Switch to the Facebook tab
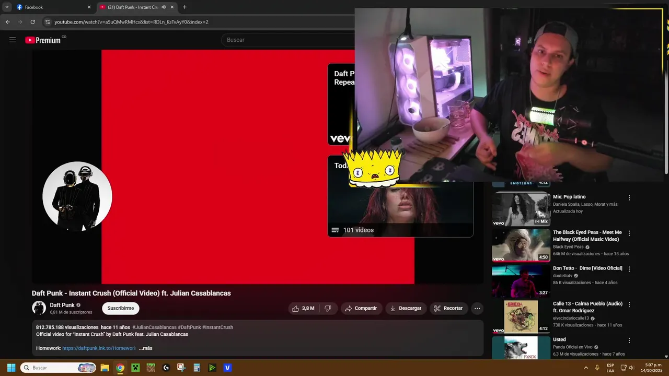 (53, 7)
